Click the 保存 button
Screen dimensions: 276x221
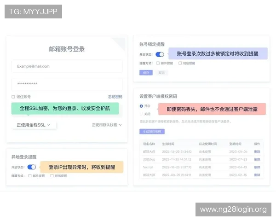(x=146, y=73)
